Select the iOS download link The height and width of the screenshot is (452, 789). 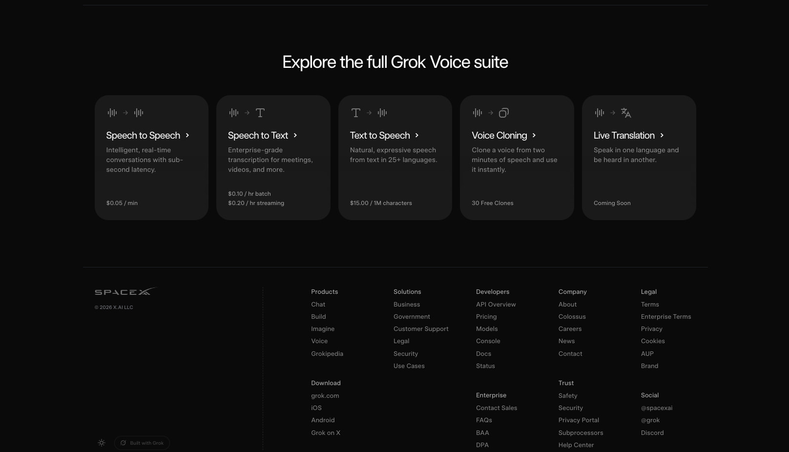click(316, 408)
